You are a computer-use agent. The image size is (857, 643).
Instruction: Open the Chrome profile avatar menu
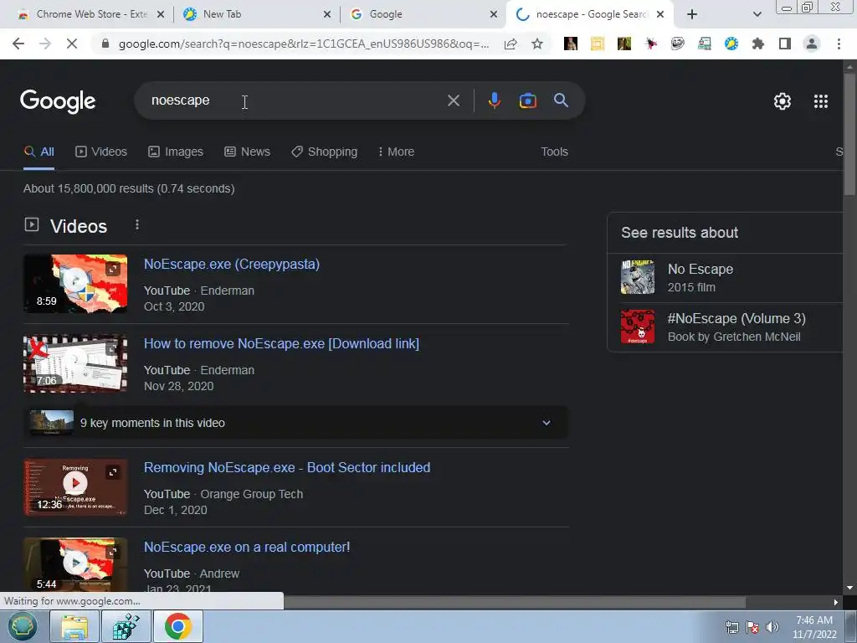click(812, 44)
